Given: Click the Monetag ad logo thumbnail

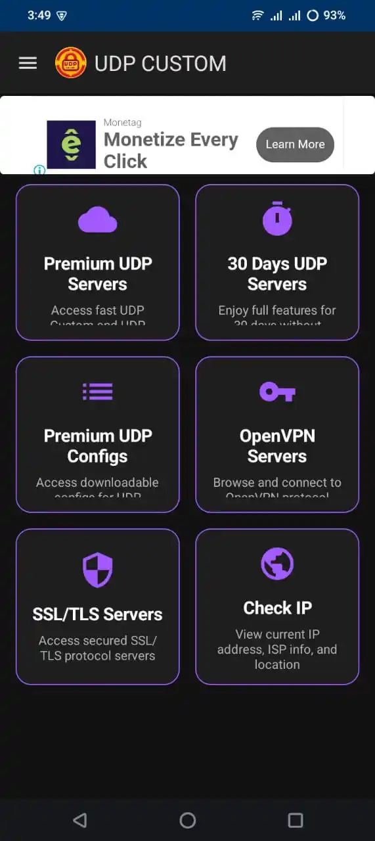Looking at the screenshot, I should click(x=71, y=145).
